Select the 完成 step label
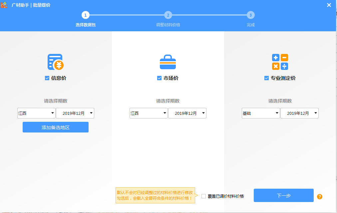337x213 pixels. [250, 25]
